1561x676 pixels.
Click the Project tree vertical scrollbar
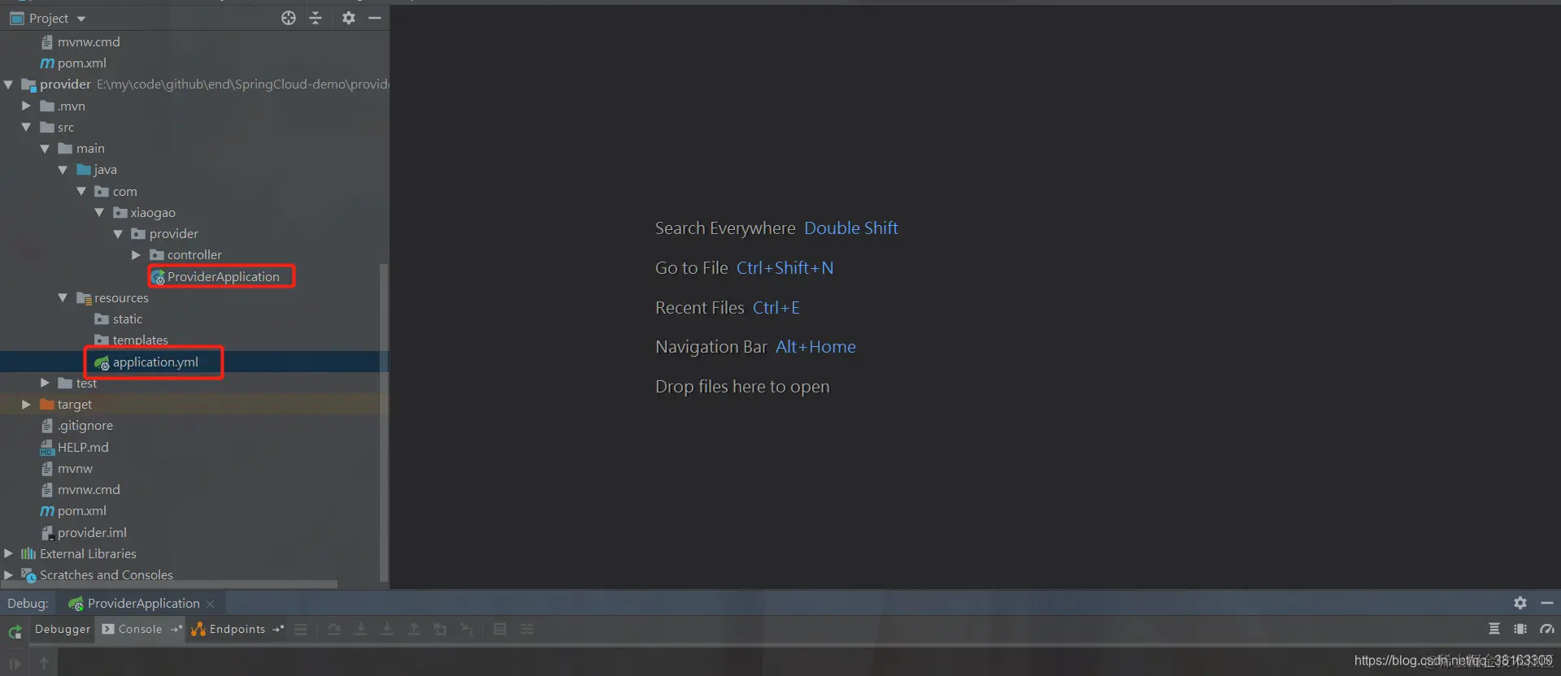coord(384,422)
